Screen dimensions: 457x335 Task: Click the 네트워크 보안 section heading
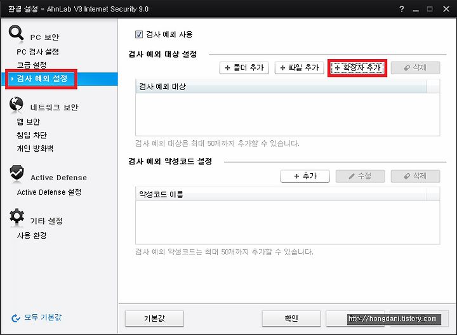tap(54, 107)
